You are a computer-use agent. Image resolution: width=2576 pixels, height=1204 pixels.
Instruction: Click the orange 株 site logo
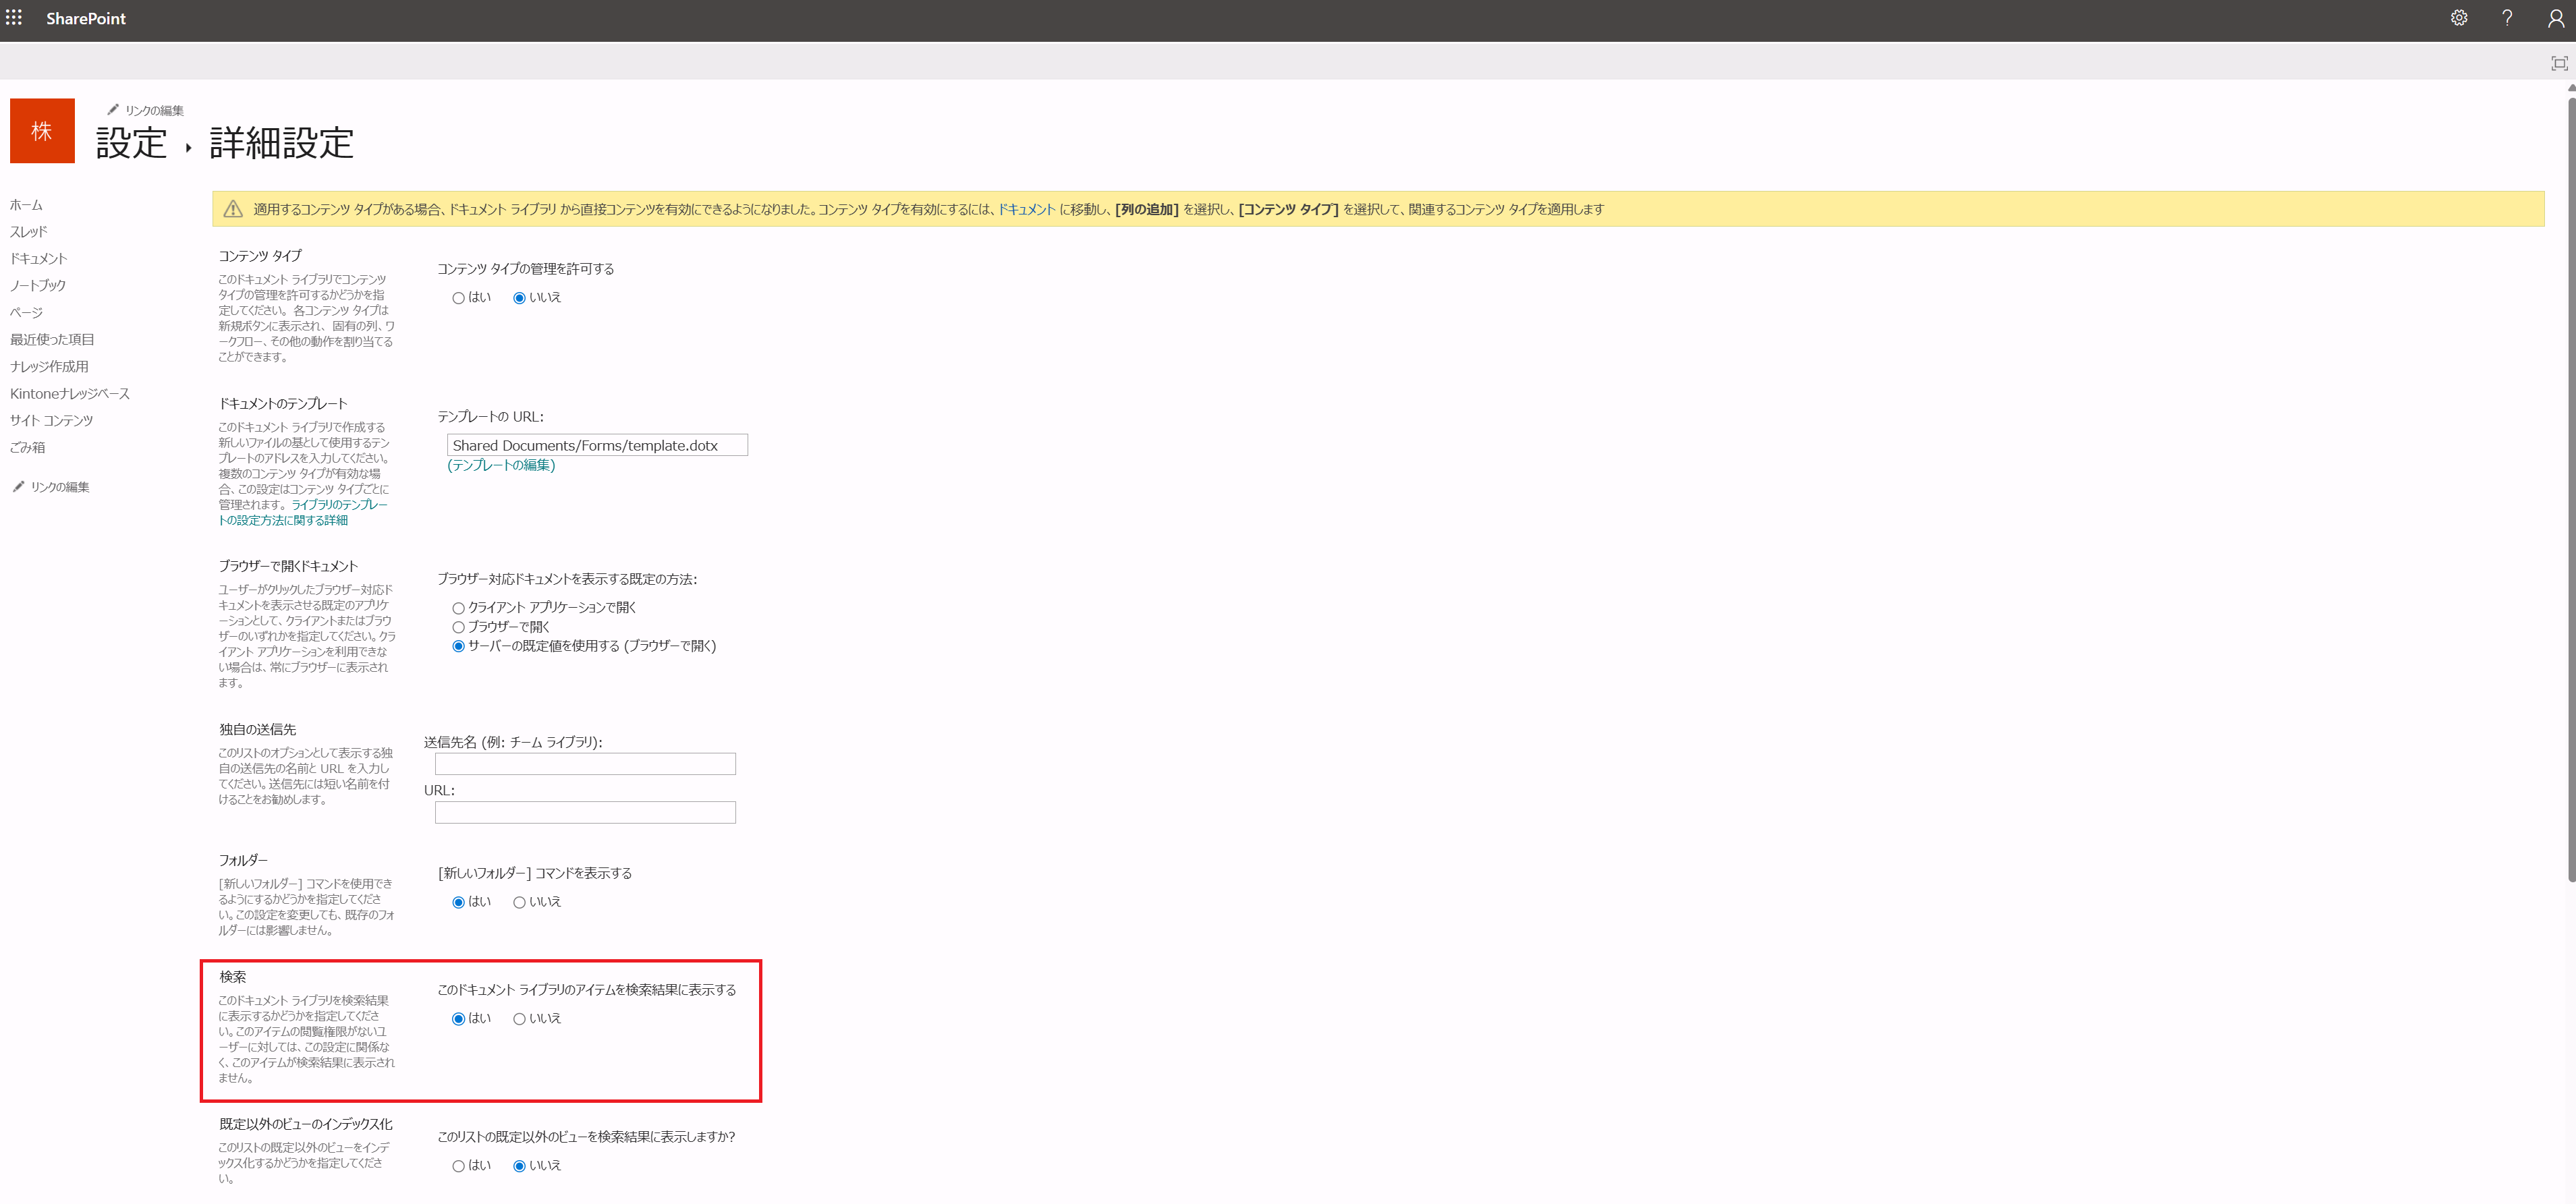[42, 130]
